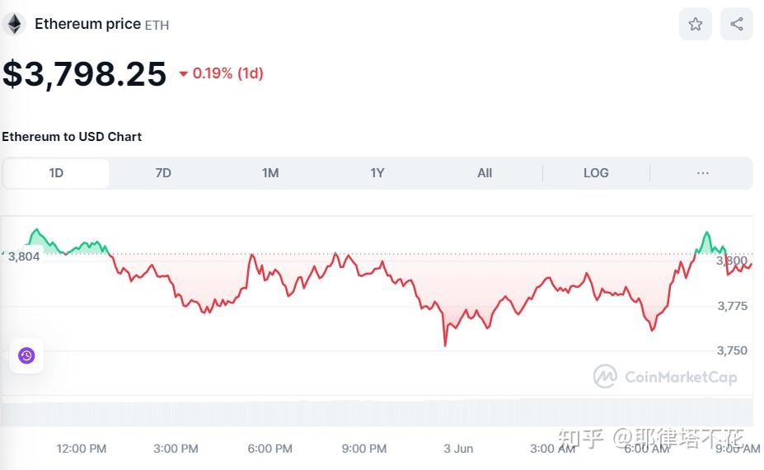This screenshot has height=470, width=764.
Task: Toggle LOG scale on chart
Action: click(x=596, y=173)
